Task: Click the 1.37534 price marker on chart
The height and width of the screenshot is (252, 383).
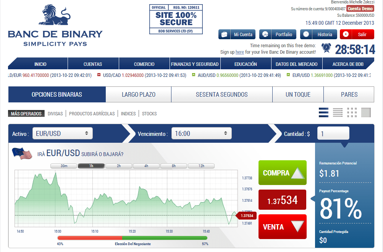Action: [246, 216]
